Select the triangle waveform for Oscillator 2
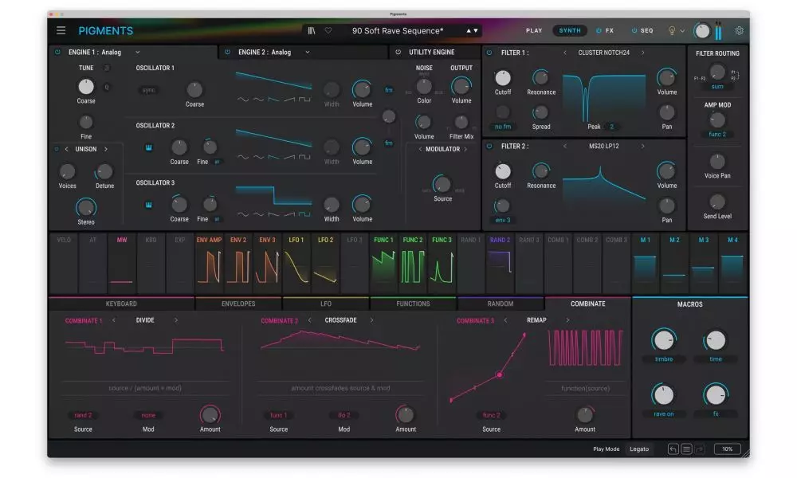The height and width of the screenshot is (478, 797). click(259, 157)
